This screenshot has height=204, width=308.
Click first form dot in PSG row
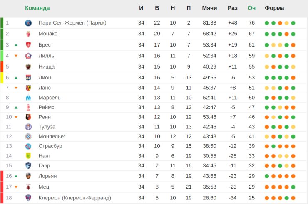click(x=267, y=23)
